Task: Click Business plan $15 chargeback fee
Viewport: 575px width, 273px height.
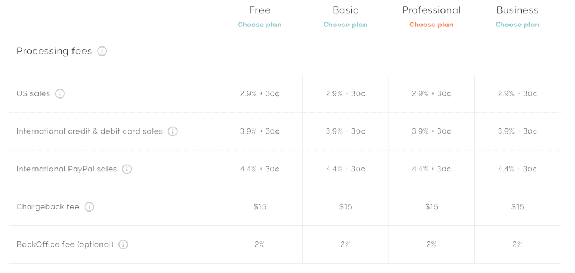Action: point(517,207)
